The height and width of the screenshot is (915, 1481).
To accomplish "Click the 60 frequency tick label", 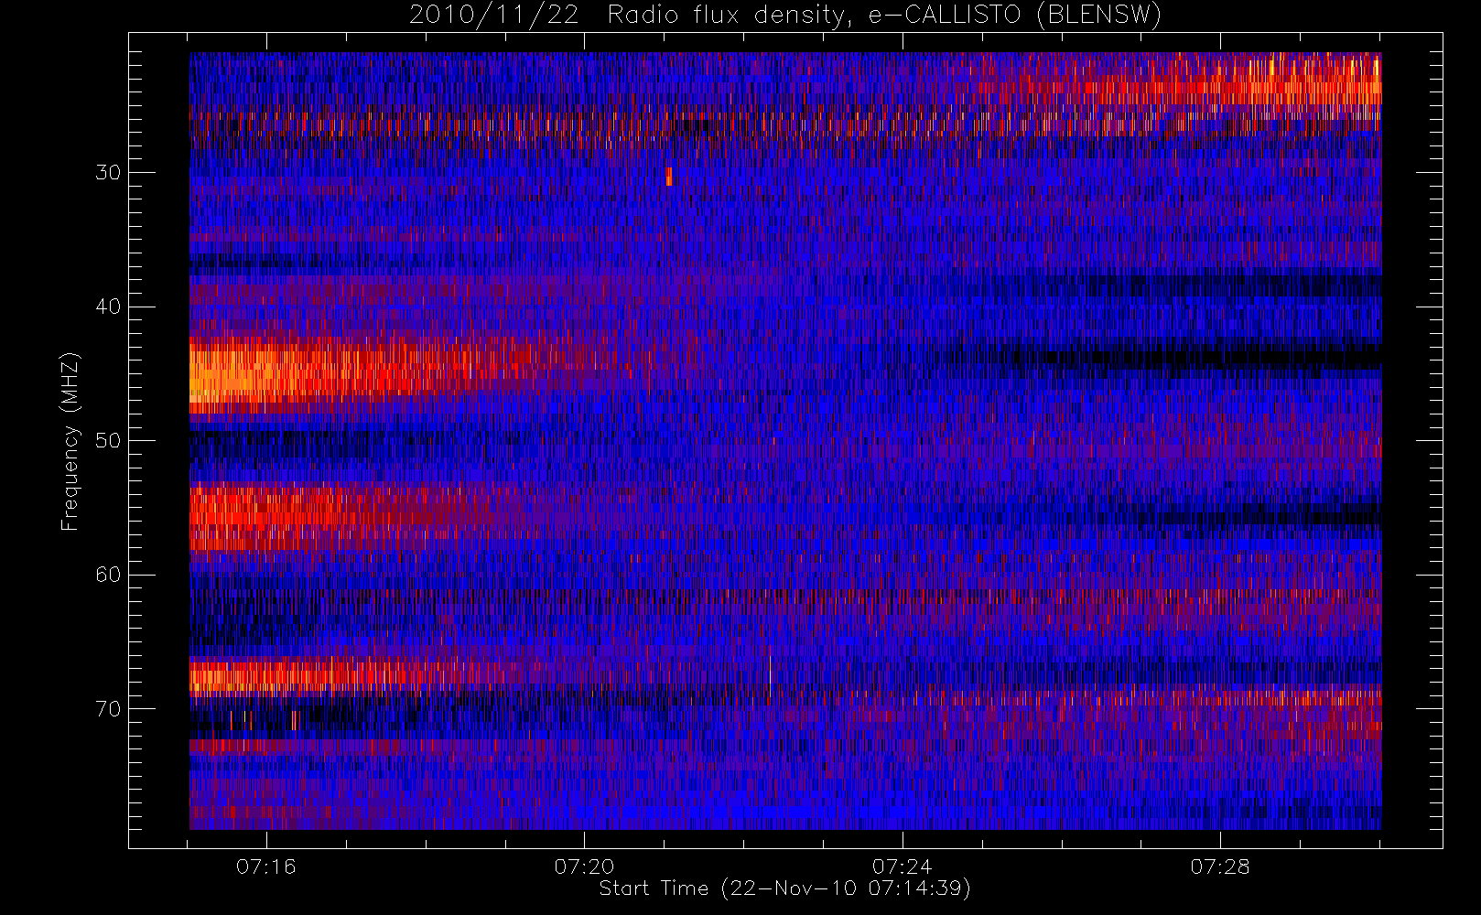I will 108,575.
